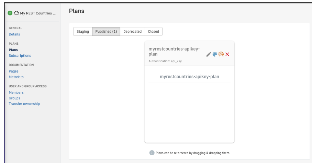Click the myrestcountries-apikey-plan name in card body
The image size is (312, 167).
pos(189,77)
